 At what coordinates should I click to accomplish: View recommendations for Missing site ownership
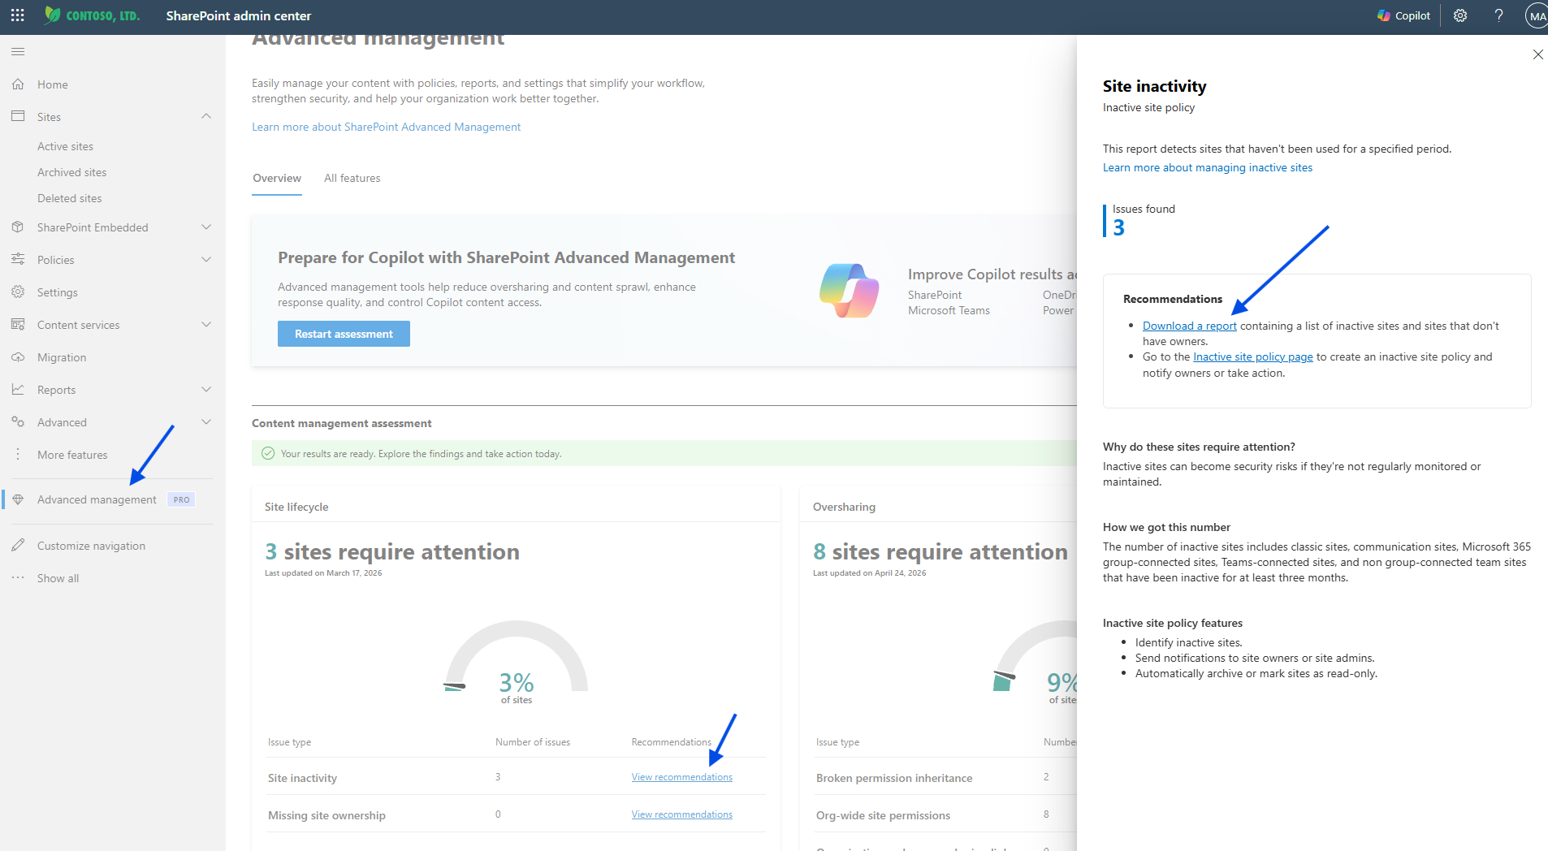[681, 814]
